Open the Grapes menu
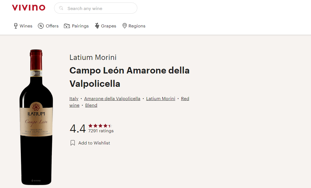The image size is (311, 188). (x=108, y=26)
